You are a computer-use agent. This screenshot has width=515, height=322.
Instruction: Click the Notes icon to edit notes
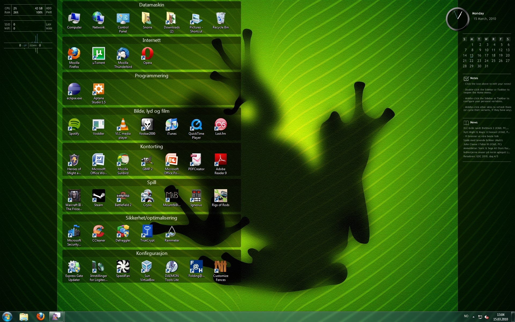coord(466,78)
